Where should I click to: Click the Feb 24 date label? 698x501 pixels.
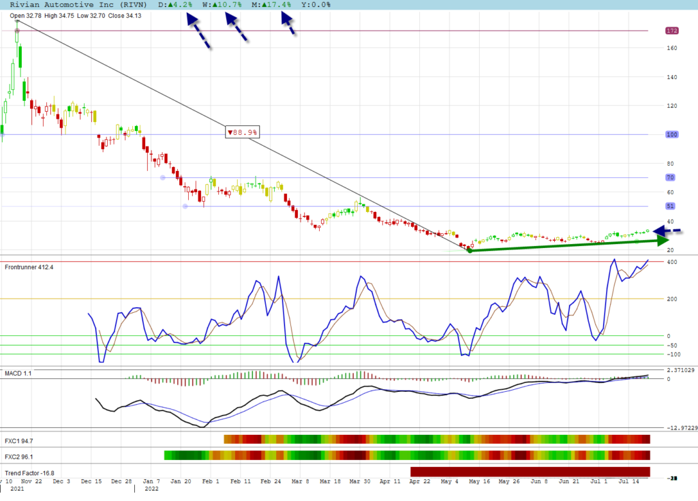tap(271, 481)
